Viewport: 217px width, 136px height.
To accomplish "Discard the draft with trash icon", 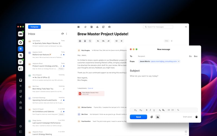I will 196,117.
